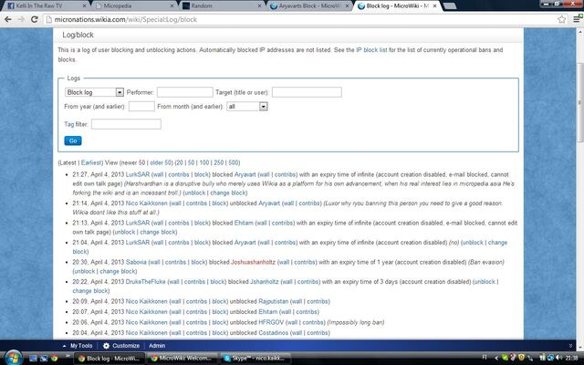Open Ehitam user link at 21:13
584x365 pixels.
[x=244, y=223]
